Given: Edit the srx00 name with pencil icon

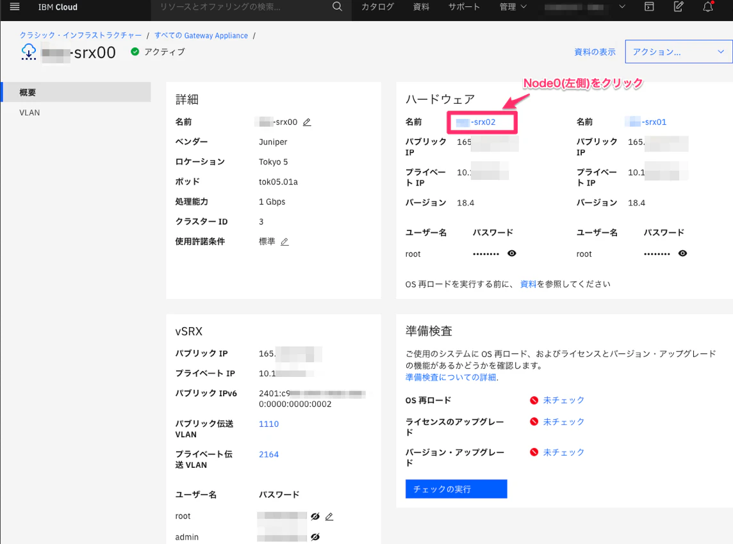Looking at the screenshot, I should [x=307, y=122].
